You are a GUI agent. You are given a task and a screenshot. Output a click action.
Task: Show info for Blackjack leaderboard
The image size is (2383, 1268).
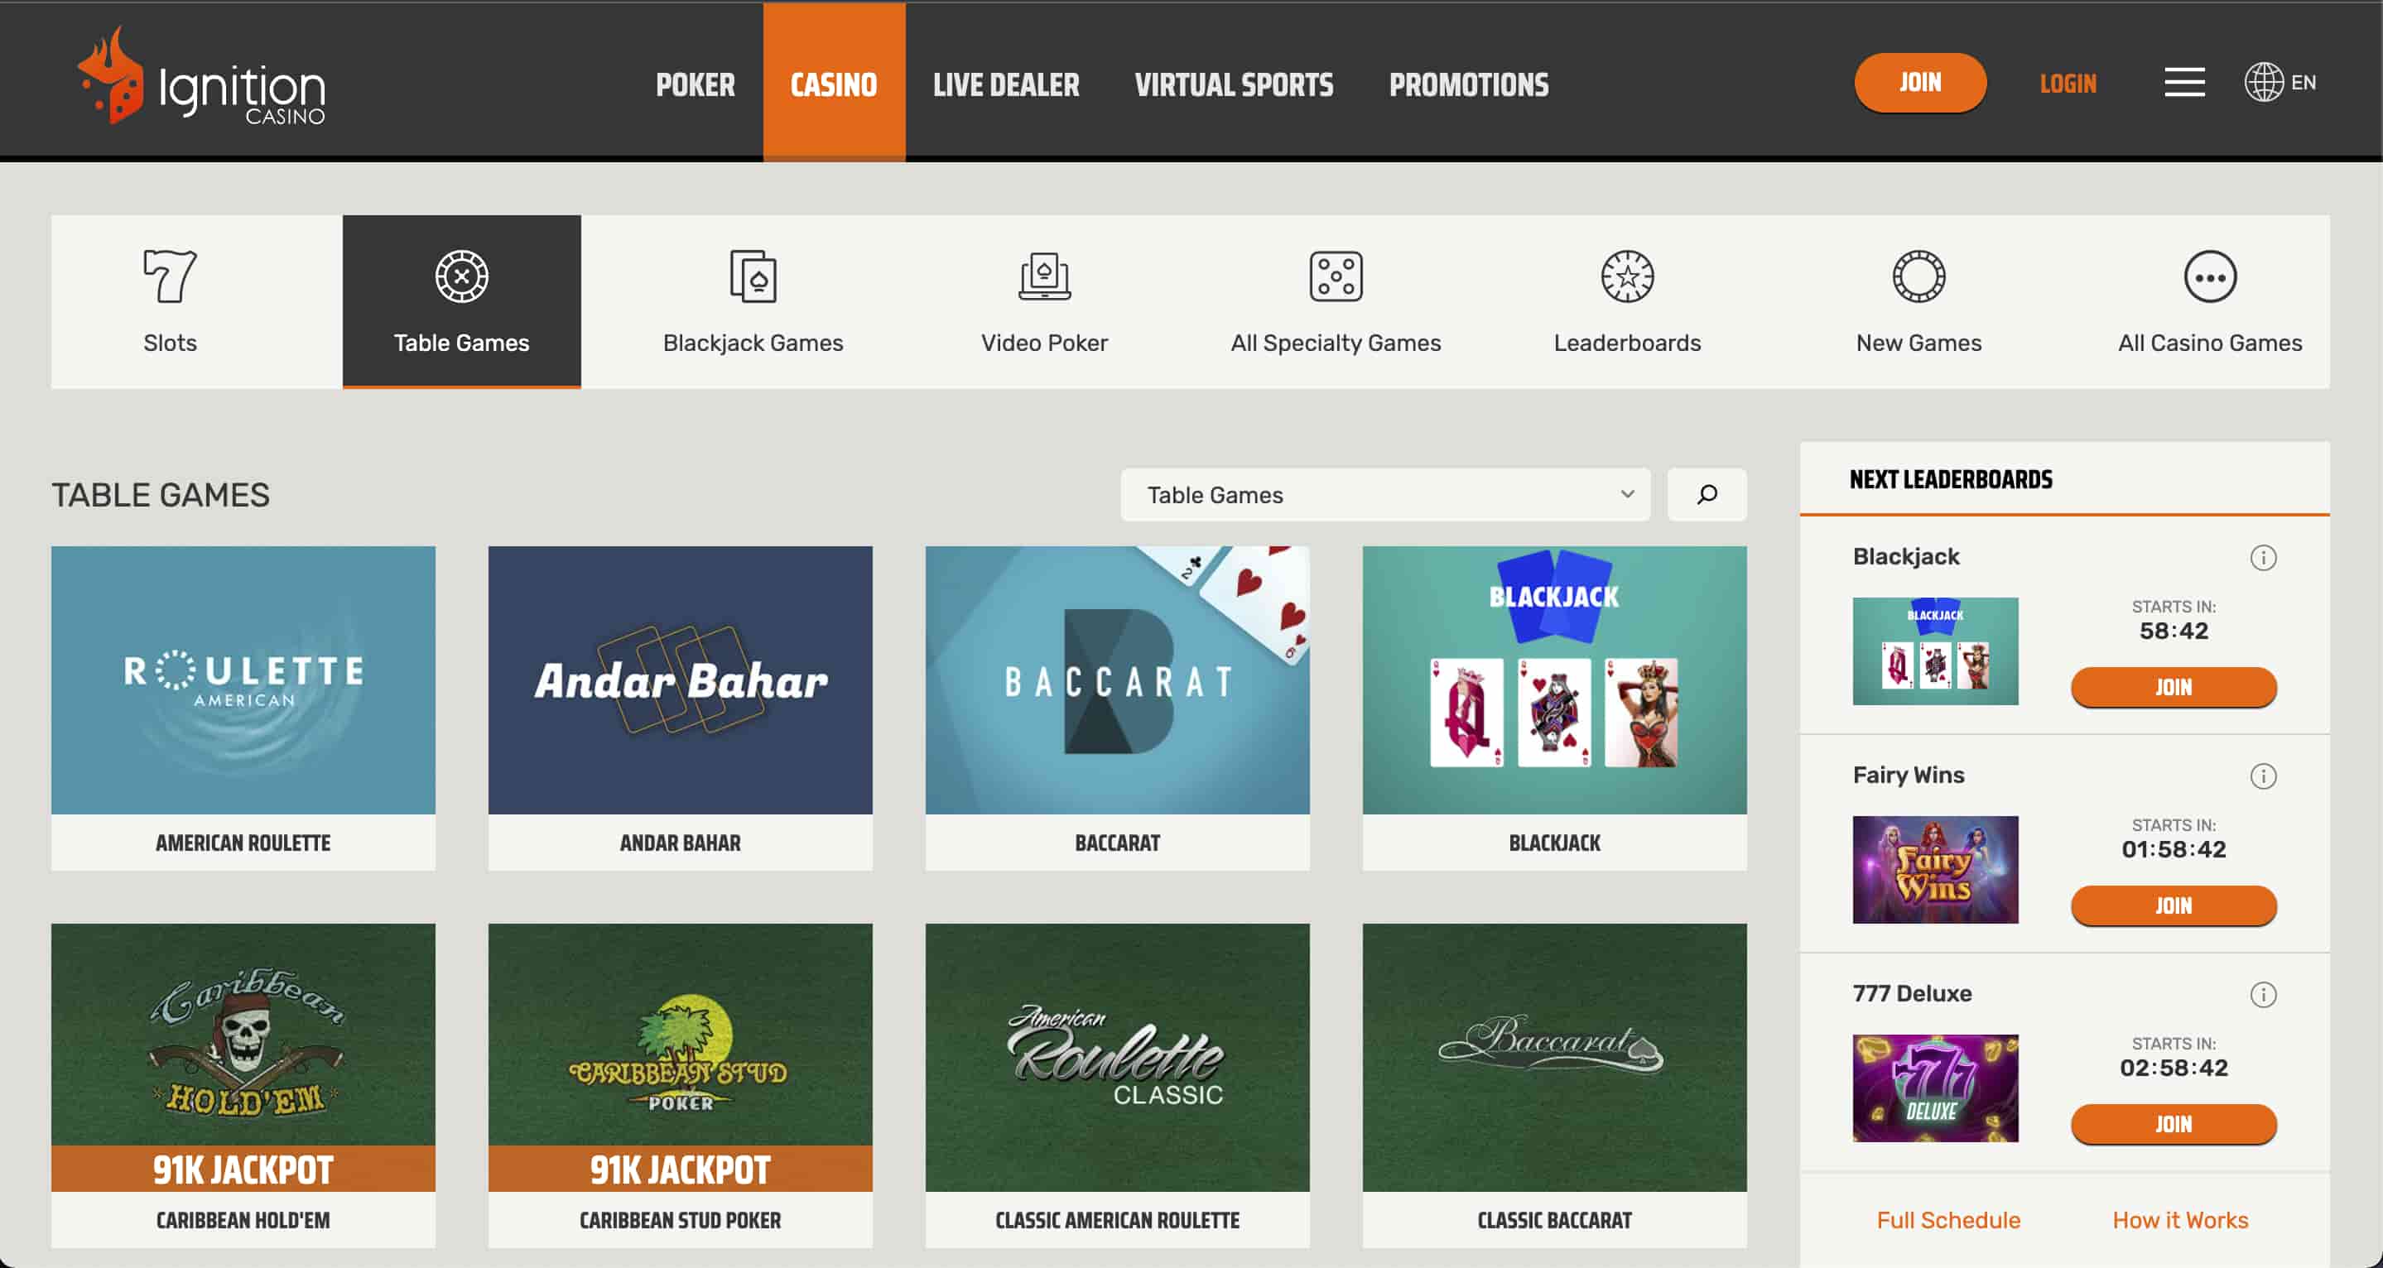pyautogui.click(x=2263, y=558)
